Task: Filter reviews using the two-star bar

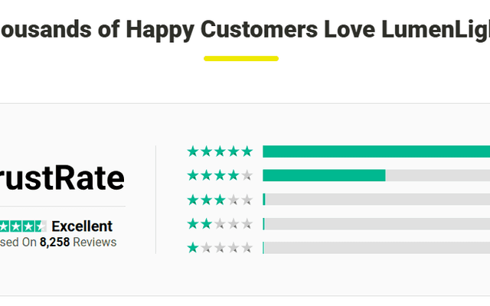Action: coord(375,223)
